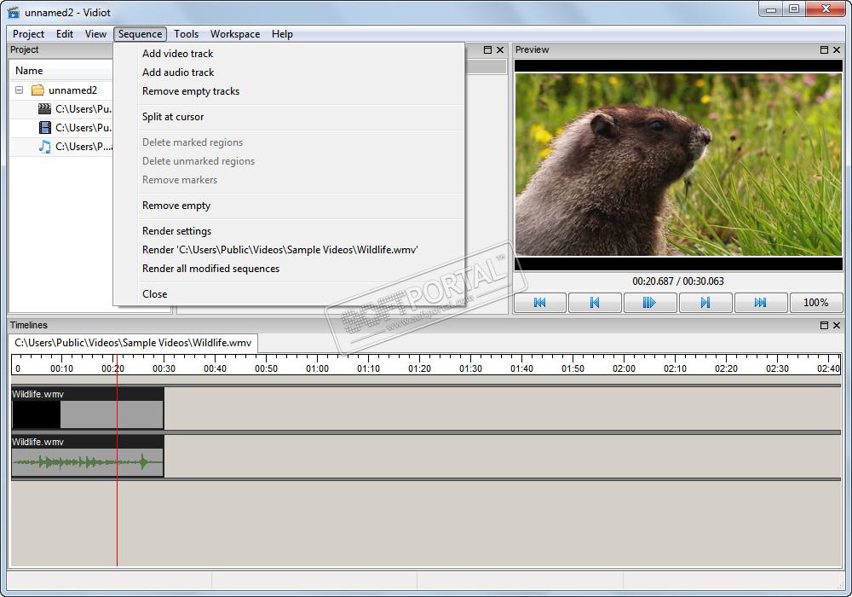Viewport: 852px width, 597px height.
Task: Collapse the unnamed2 project folder
Action: tap(20, 90)
